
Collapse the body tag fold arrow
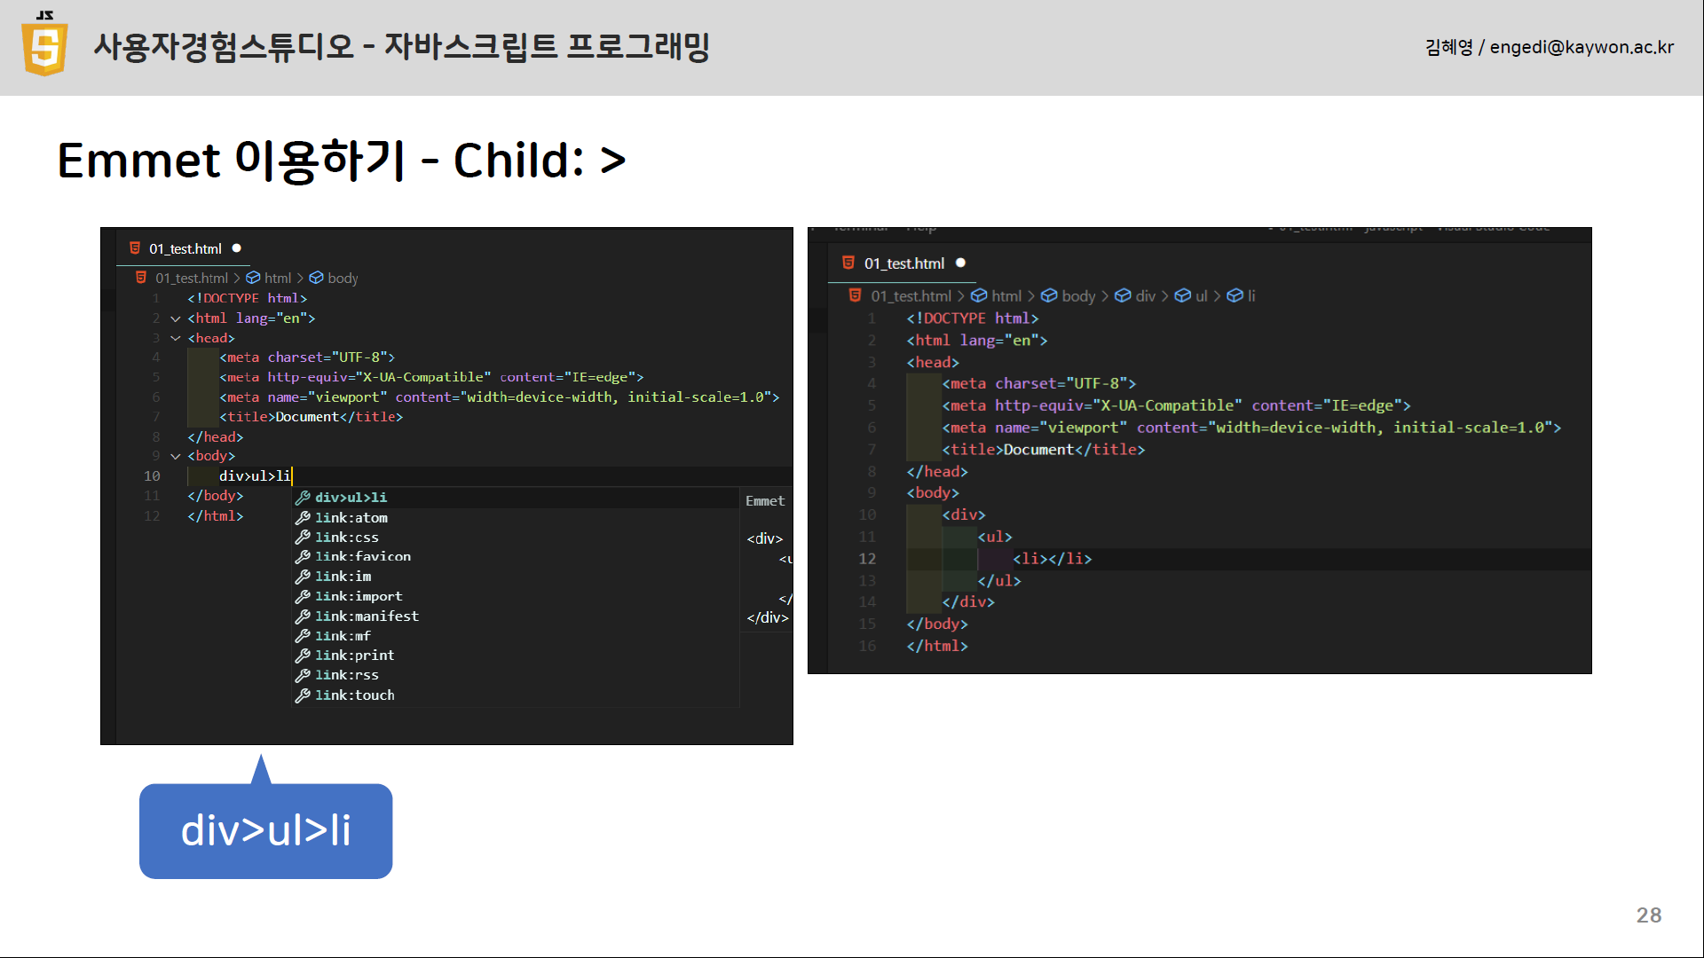click(176, 456)
